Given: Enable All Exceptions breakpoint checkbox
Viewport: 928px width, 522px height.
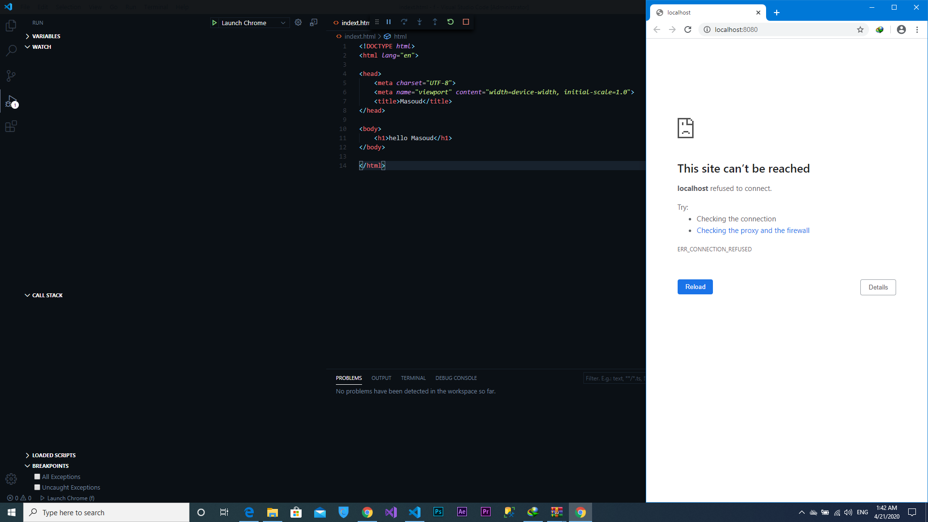Looking at the screenshot, I should 37,477.
